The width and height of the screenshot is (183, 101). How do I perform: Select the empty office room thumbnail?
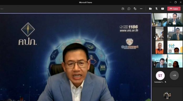(159, 20)
